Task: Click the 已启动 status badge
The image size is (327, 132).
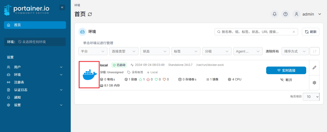Action: coord(119,65)
